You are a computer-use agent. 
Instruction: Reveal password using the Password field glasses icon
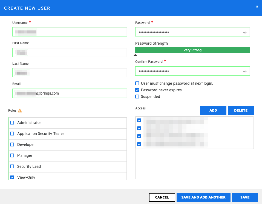[x=245, y=32]
